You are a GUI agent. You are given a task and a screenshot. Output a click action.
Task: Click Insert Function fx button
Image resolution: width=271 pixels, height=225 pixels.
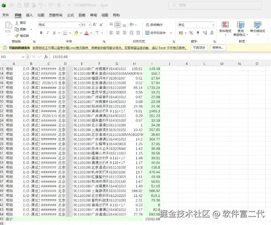coord(46,57)
